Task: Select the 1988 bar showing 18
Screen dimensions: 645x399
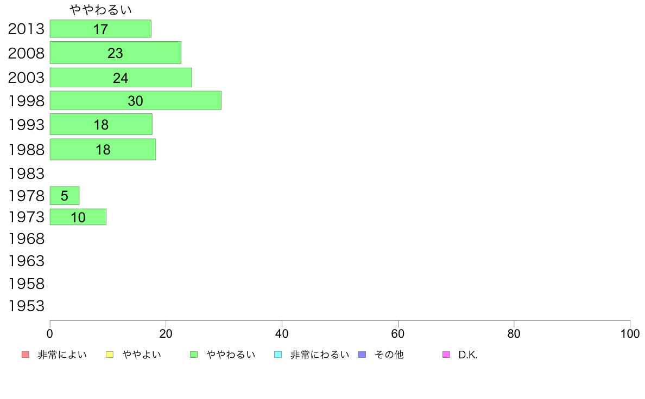Action: coord(103,150)
